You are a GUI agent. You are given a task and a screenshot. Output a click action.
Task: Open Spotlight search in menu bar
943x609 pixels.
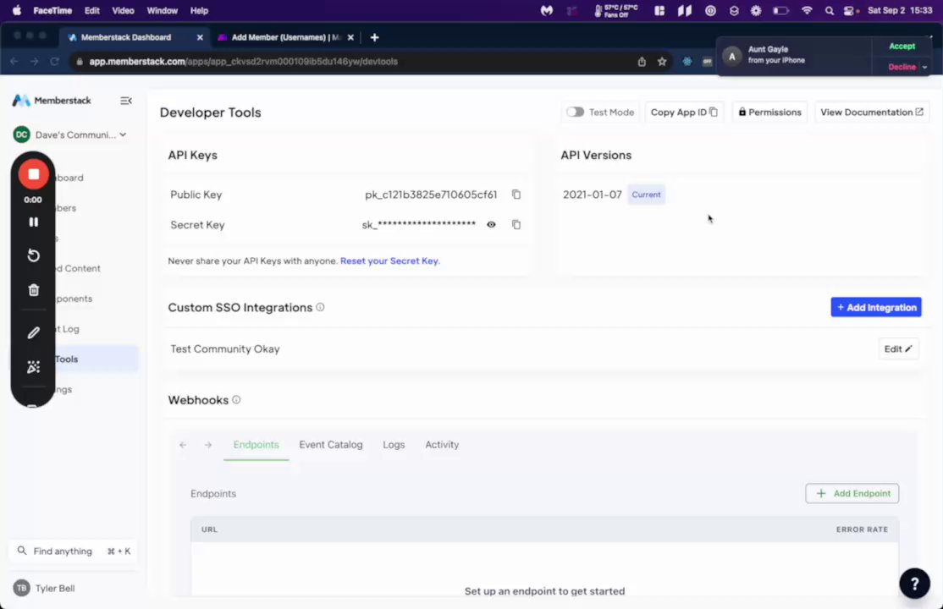(x=830, y=11)
